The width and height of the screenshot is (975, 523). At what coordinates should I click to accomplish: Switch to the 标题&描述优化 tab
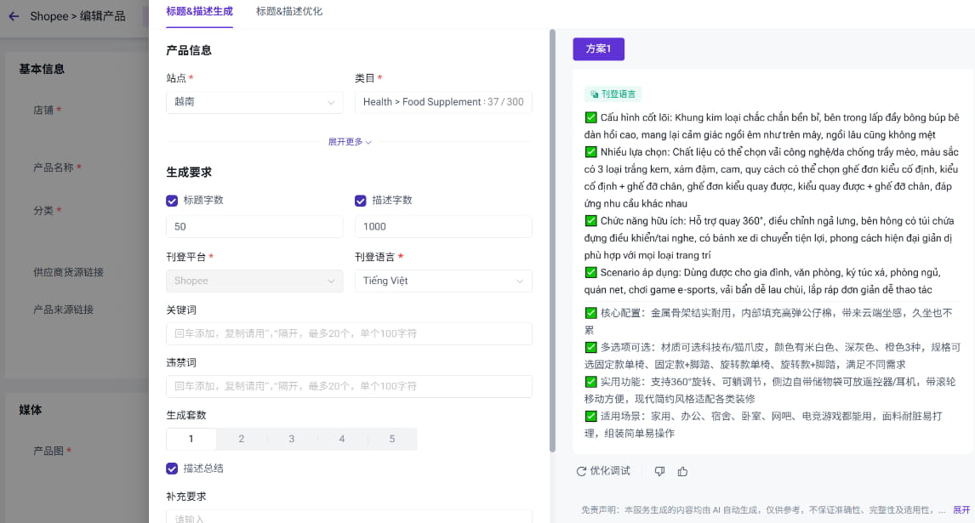pyautogui.click(x=289, y=11)
